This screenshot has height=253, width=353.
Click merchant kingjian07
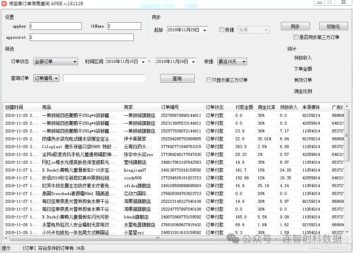(x=135, y=170)
